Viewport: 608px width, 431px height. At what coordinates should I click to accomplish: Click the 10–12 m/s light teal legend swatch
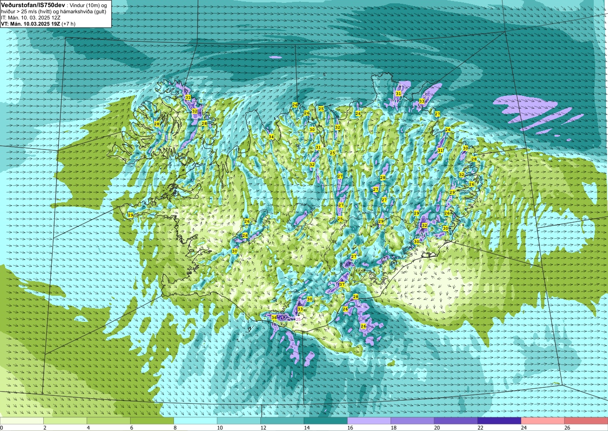pos(239,421)
